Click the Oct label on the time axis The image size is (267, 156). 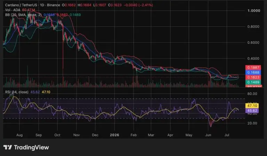click(57, 135)
